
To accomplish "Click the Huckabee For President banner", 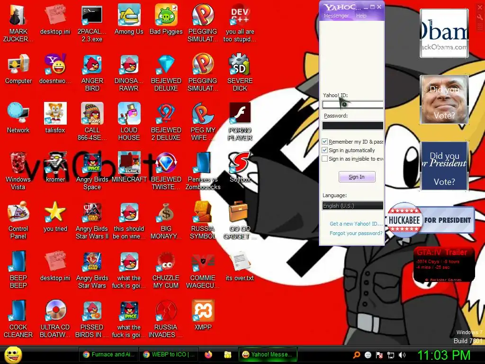I will 431,220.
